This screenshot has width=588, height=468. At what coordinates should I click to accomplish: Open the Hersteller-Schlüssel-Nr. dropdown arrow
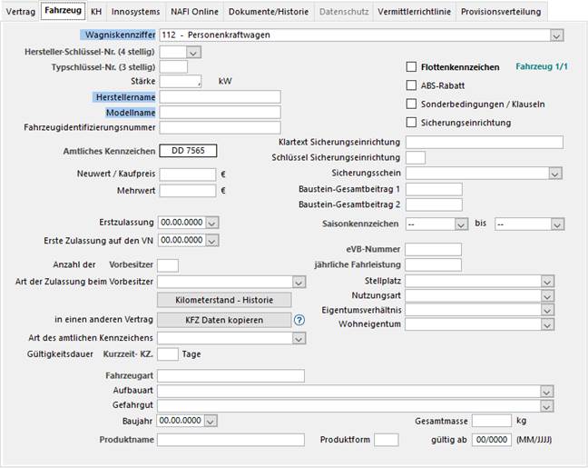192,53
